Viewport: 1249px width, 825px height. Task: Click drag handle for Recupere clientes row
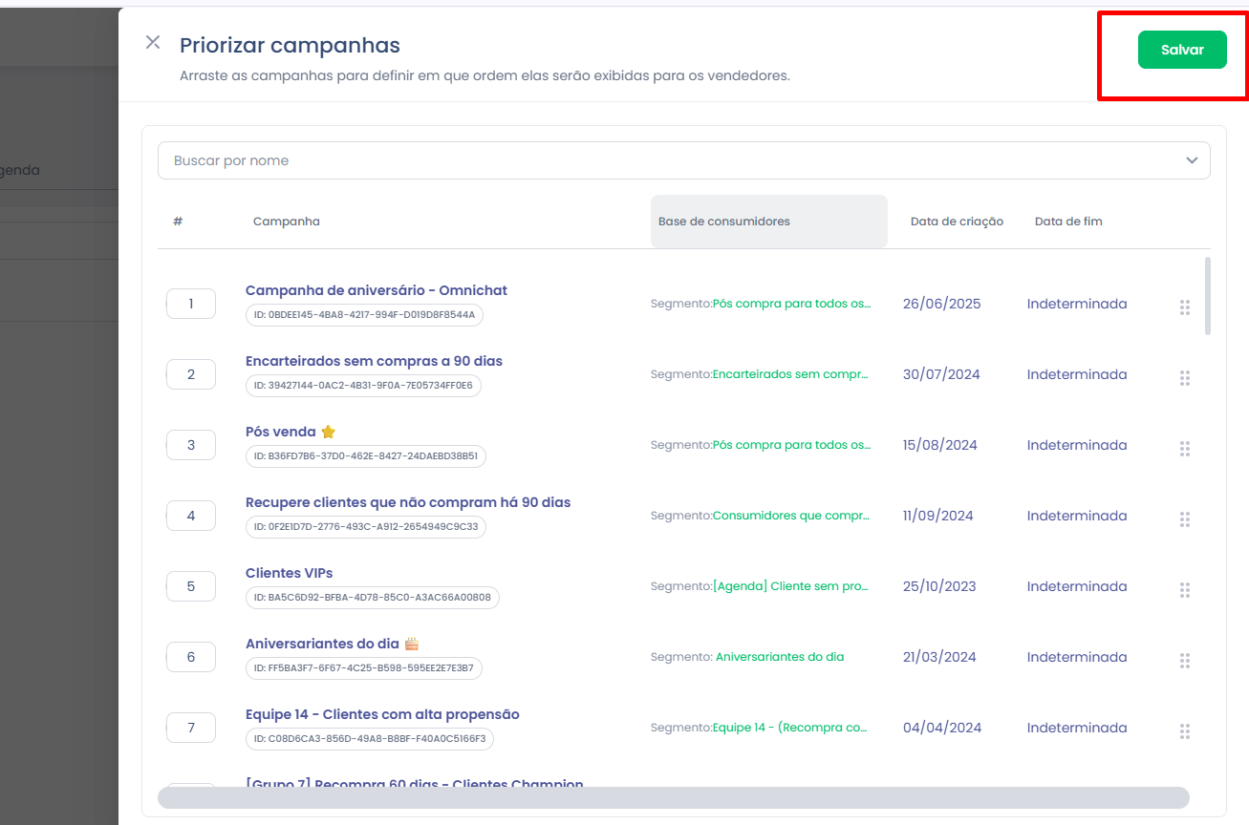(x=1185, y=519)
